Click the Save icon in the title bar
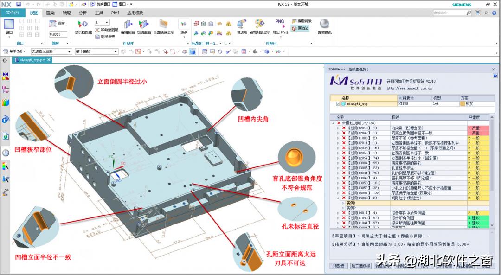The height and width of the screenshot is (275, 501). point(19,4)
